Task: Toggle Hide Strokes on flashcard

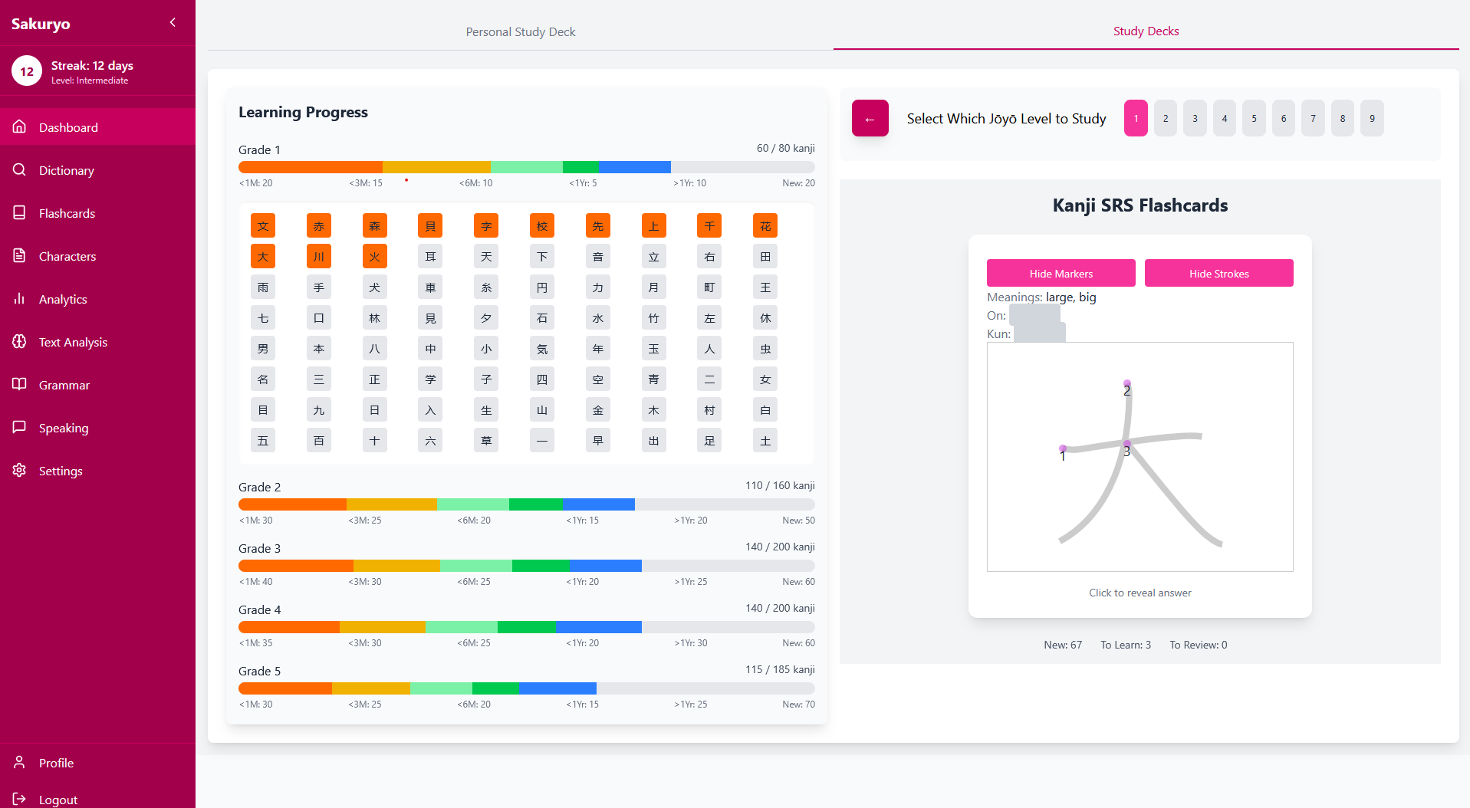Action: tap(1218, 274)
